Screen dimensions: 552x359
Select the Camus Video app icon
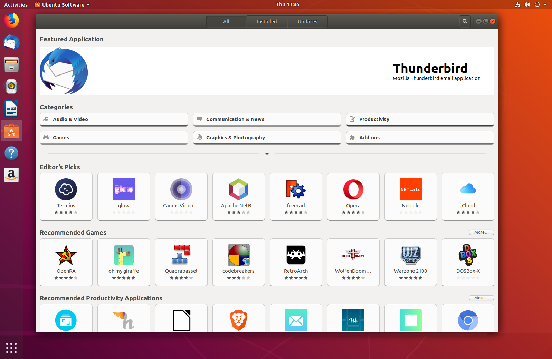click(181, 189)
